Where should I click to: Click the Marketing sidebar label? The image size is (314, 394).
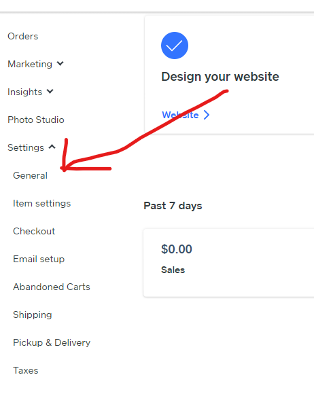pos(30,64)
